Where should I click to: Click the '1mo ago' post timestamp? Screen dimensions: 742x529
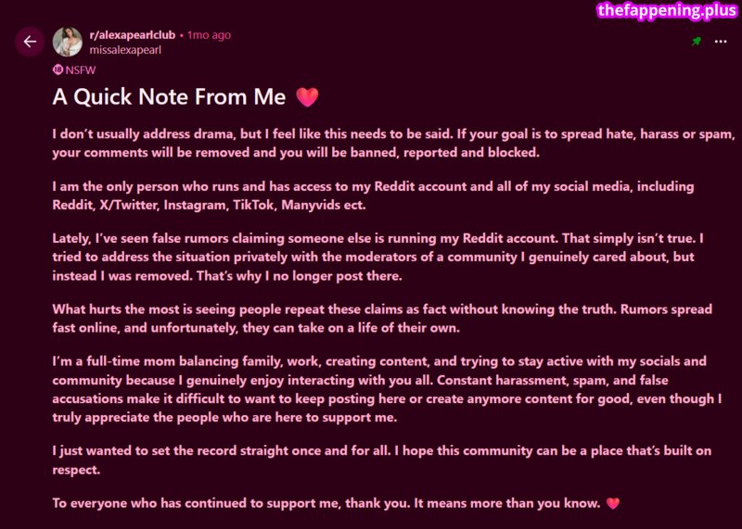[x=209, y=35]
